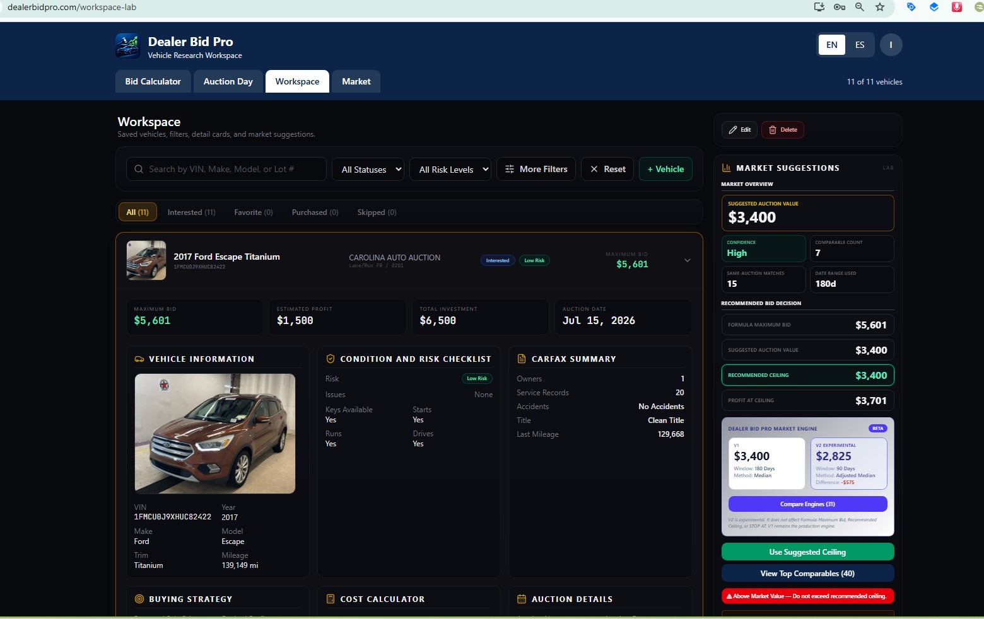Select the V2 Experimental $2,825 card

849,463
